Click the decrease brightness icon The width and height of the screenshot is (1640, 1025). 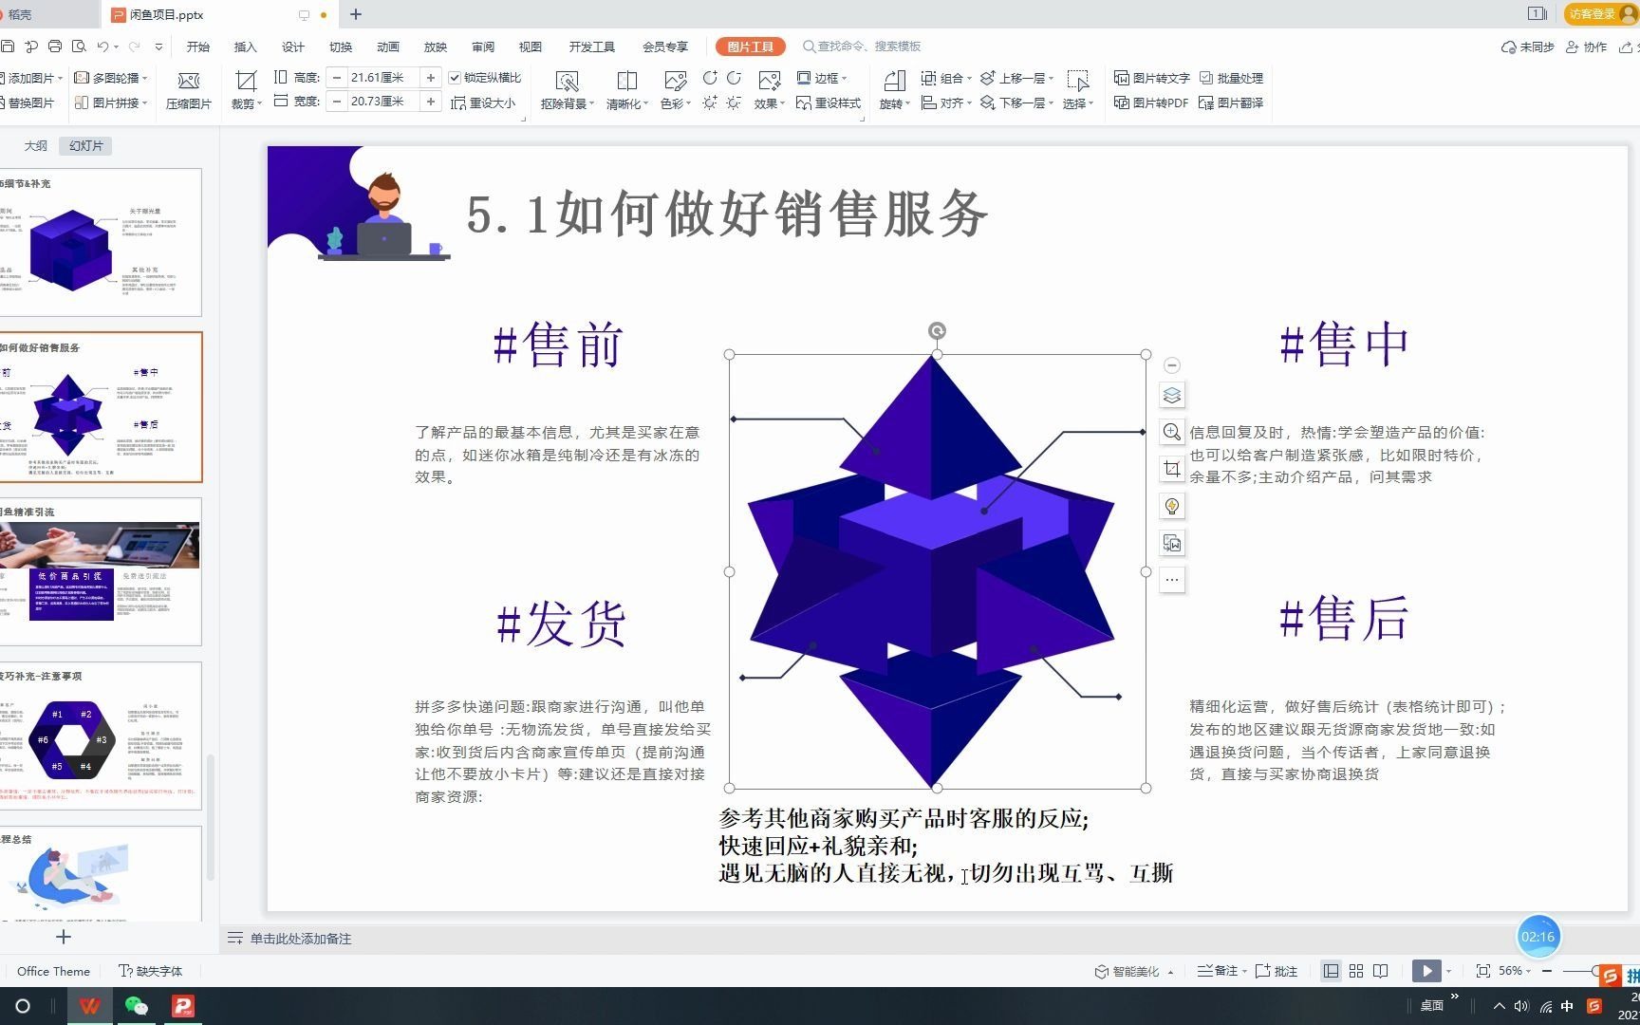734,102
